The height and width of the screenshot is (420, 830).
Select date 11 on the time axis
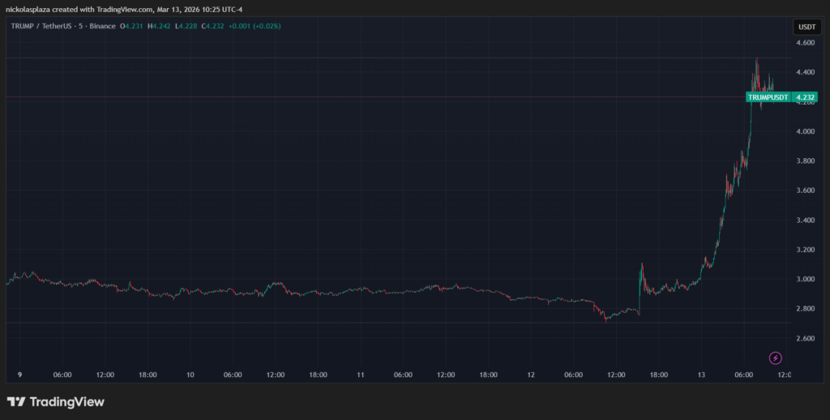(x=361, y=375)
